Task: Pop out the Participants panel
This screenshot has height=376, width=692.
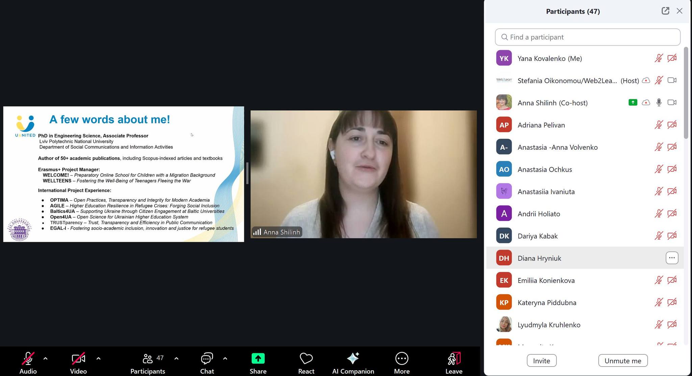Action: pos(665,11)
